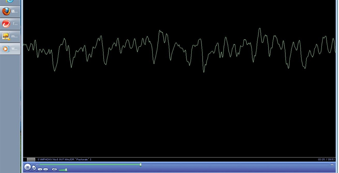Click the fast-forward arrows at seek bar end
Viewport: 339px width, 173px height.
click(x=332, y=165)
